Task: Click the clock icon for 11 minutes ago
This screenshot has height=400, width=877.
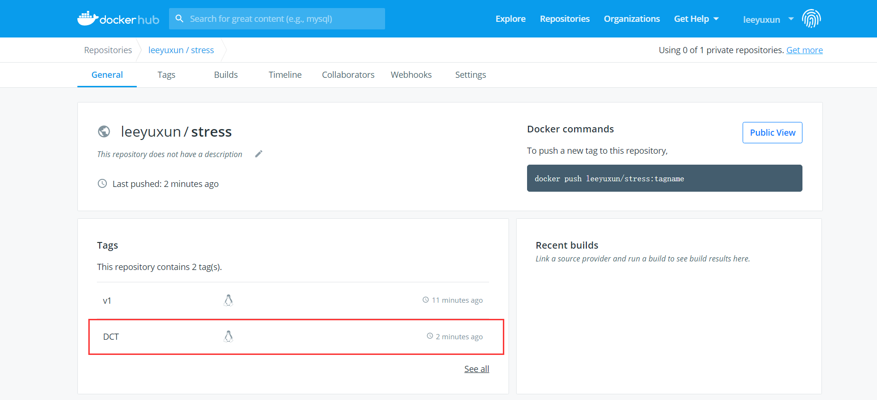Action: (426, 300)
